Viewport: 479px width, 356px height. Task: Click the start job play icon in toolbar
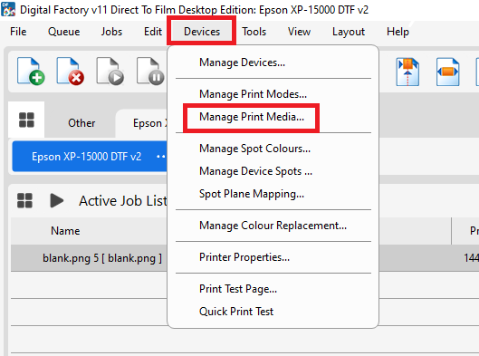tap(110, 72)
